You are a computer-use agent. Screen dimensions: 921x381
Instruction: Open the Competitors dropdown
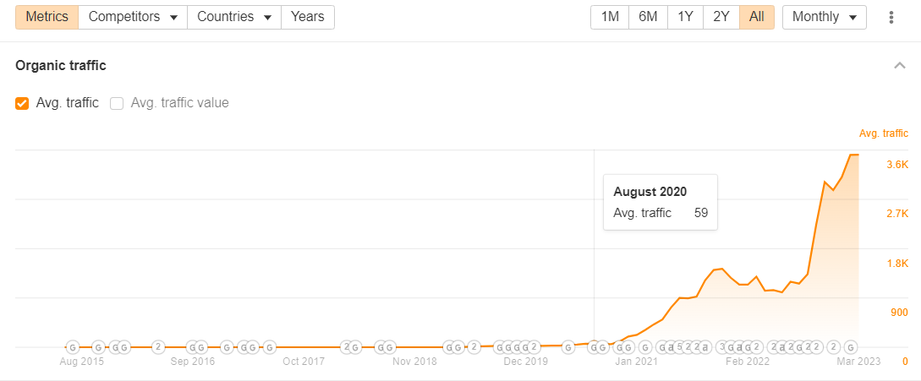[133, 17]
